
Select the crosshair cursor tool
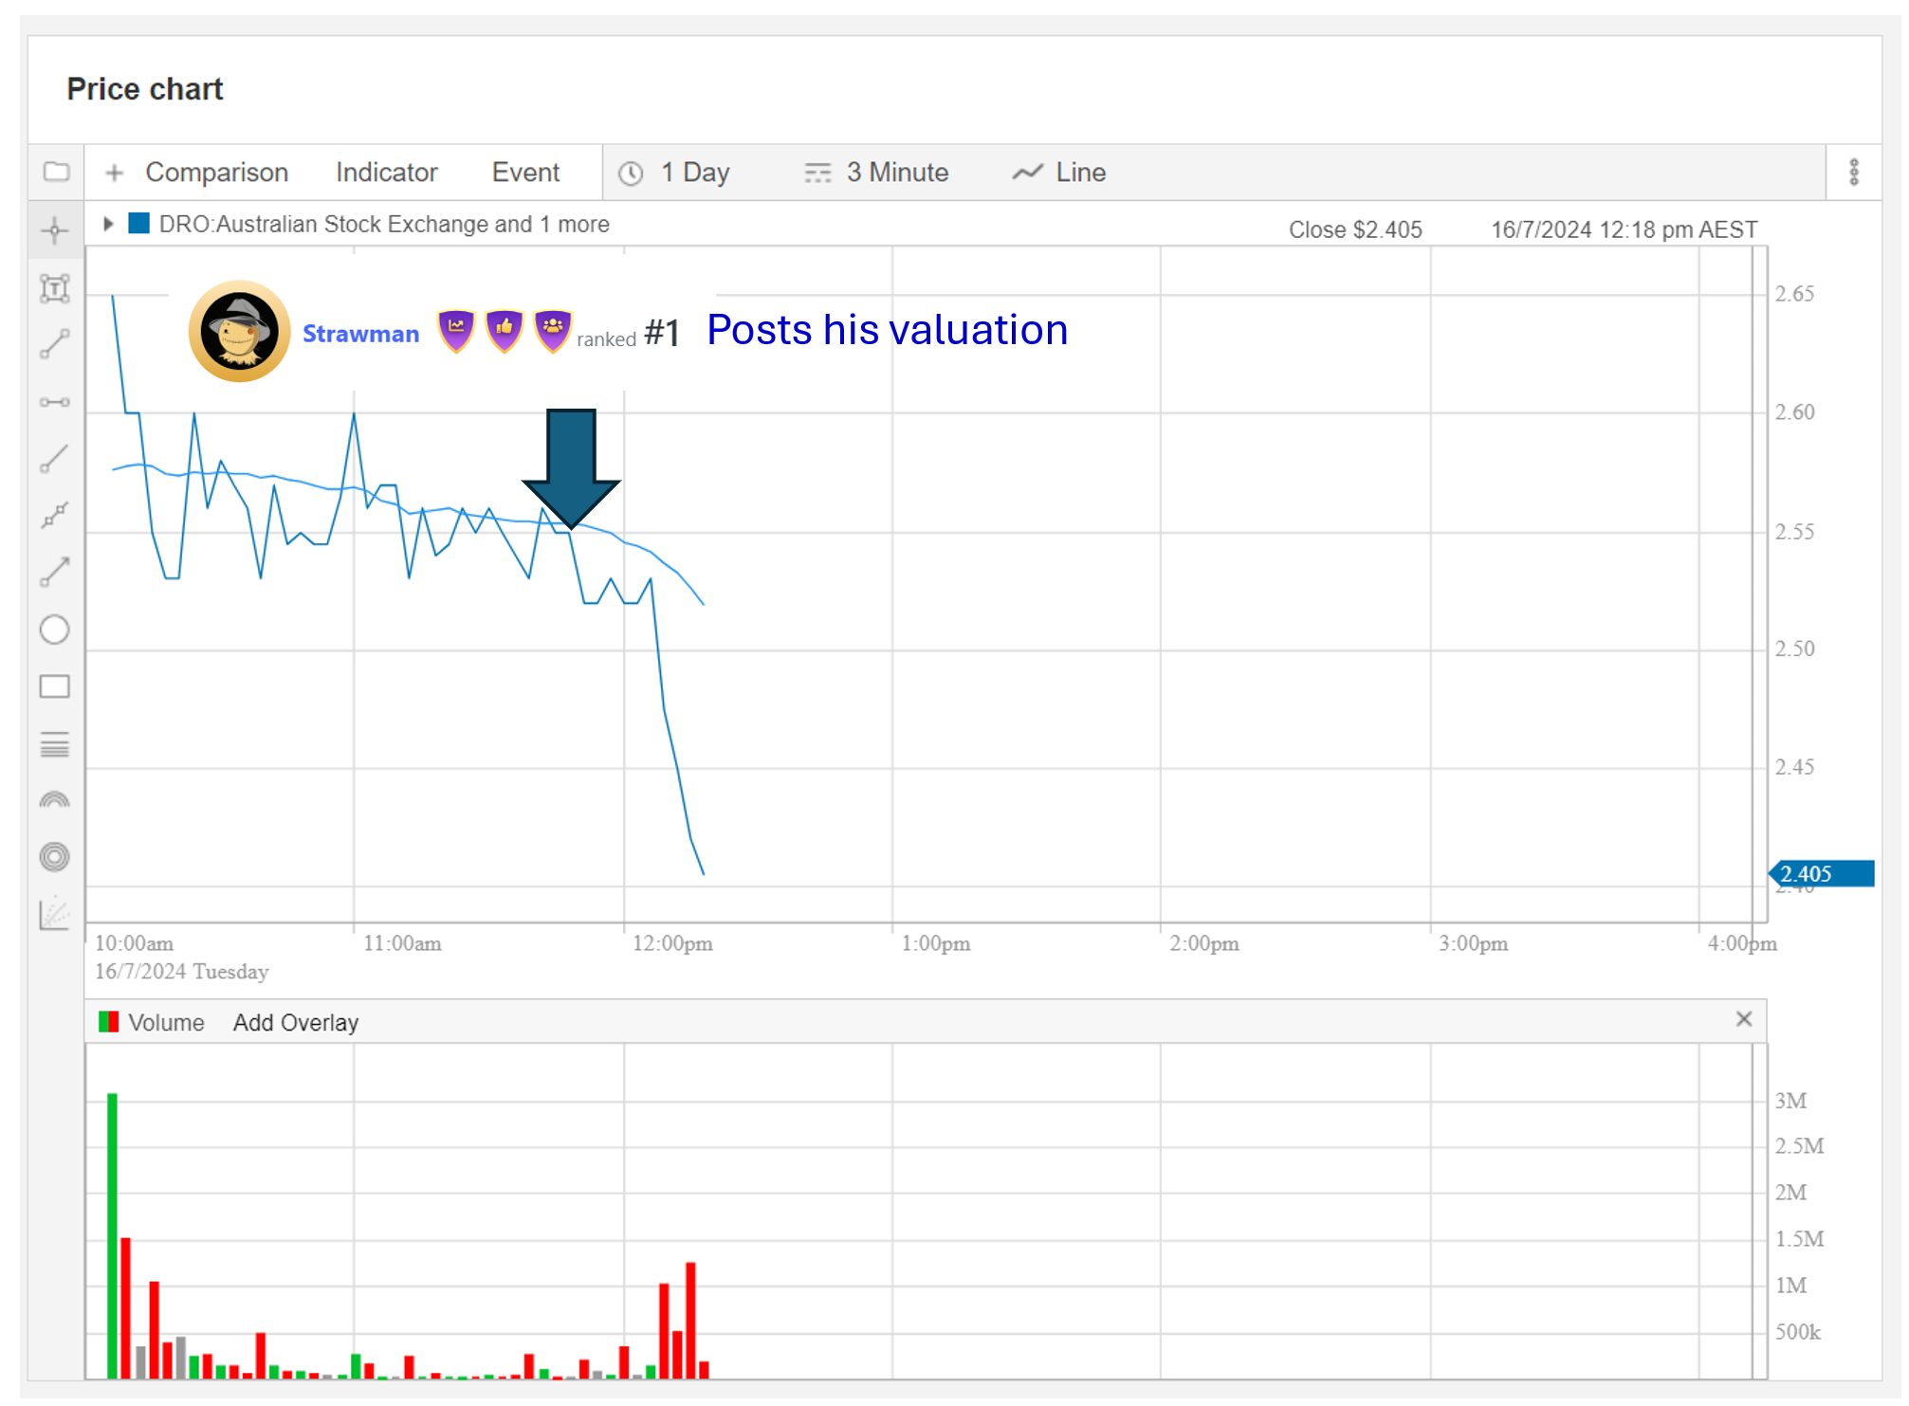tap(55, 230)
